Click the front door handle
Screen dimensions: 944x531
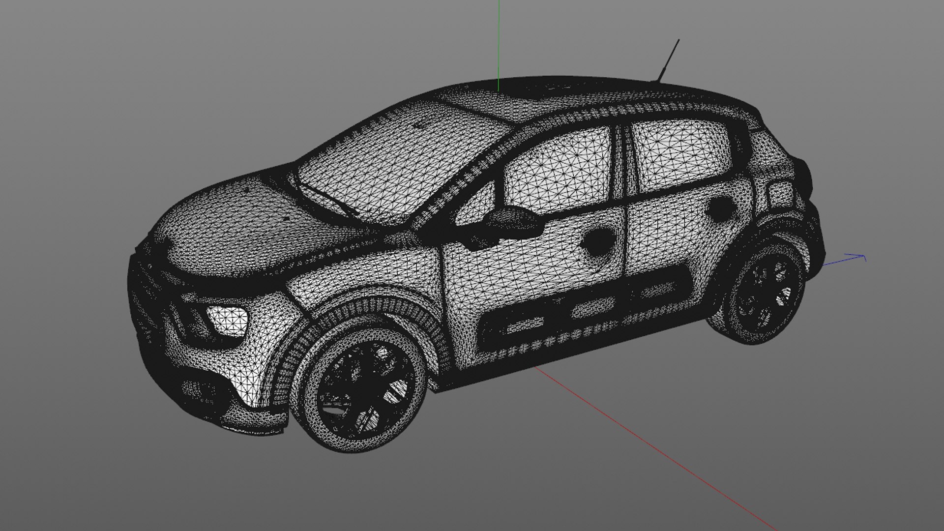point(598,241)
